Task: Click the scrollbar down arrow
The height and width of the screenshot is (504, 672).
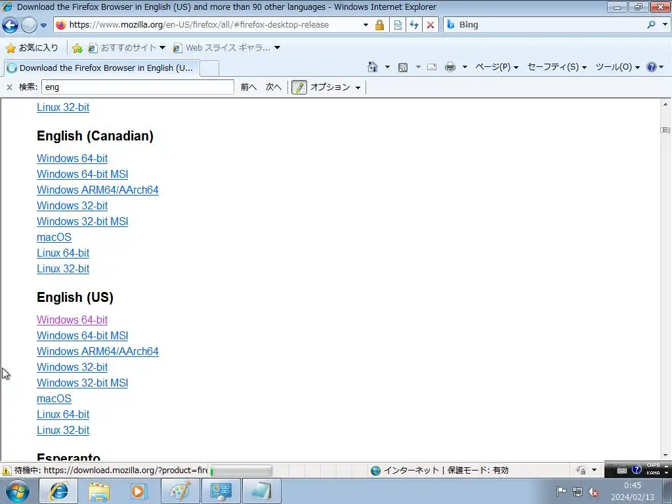Action: 665,455
